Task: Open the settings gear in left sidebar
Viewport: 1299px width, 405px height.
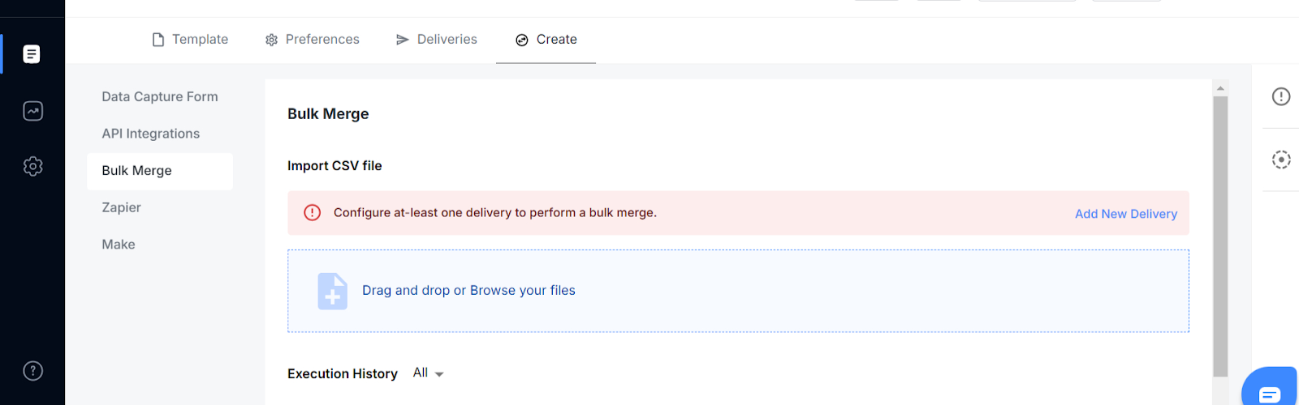Action: pyautogui.click(x=32, y=166)
